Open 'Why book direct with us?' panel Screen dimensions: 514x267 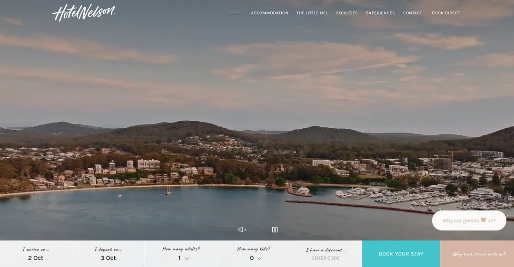click(477, 254)
